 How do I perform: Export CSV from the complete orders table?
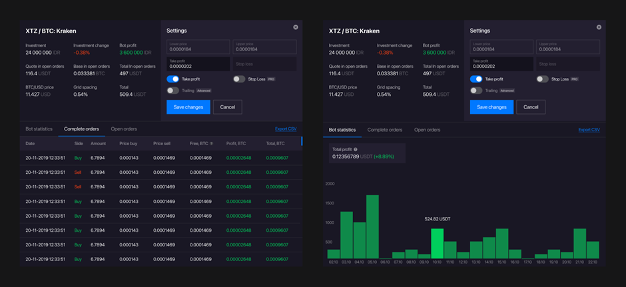pyautogui.click(x=286, y=129)
